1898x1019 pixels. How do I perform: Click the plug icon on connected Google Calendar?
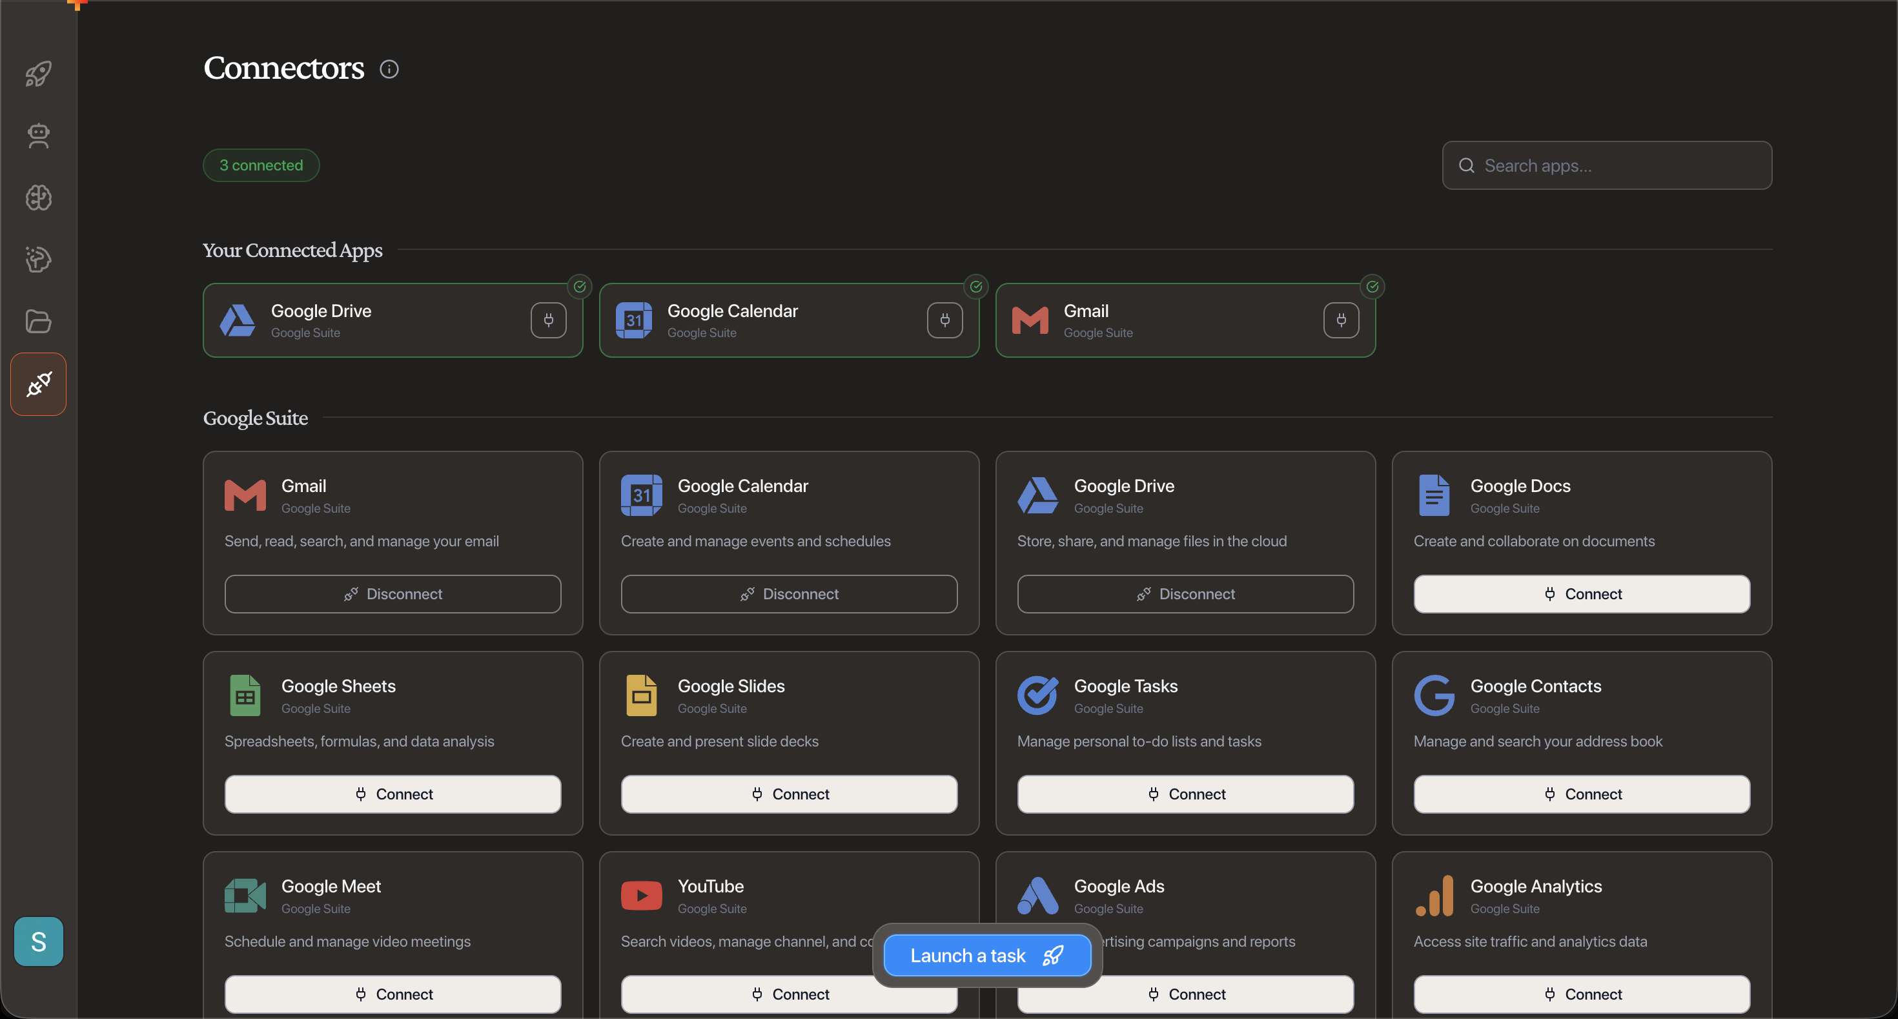coord(944,320)
